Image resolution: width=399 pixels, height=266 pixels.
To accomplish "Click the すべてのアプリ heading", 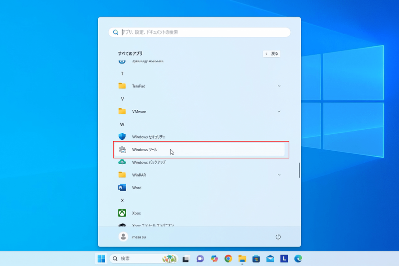I will tap(130, 53).
